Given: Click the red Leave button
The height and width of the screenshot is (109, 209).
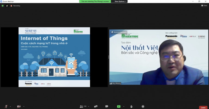Looking at the screenshot, I should coord(203,107).
